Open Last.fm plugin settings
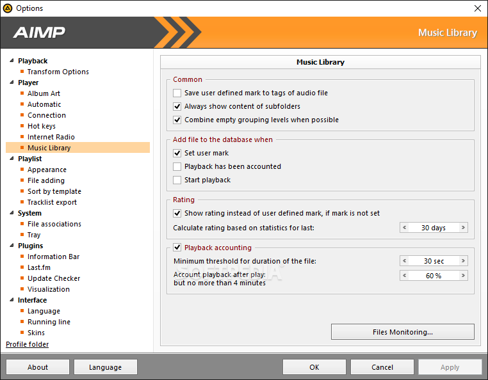The height and width of the screenshot is (380, 488). tap(39, 268)
